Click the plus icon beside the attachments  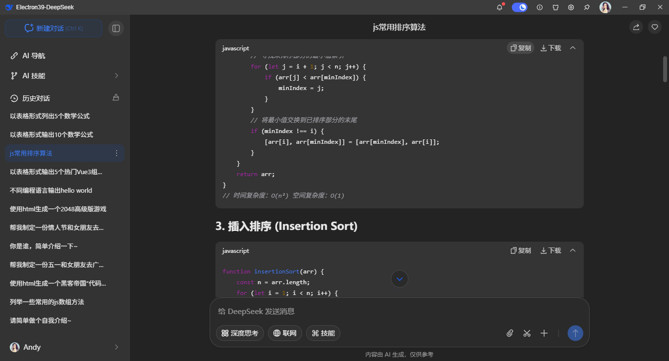pyautogui.click(x=544, y=333)
